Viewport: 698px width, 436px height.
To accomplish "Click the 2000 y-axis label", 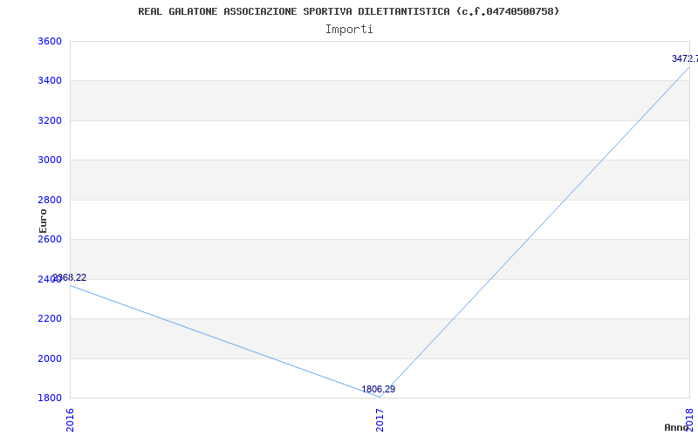I will pos(49,358).
